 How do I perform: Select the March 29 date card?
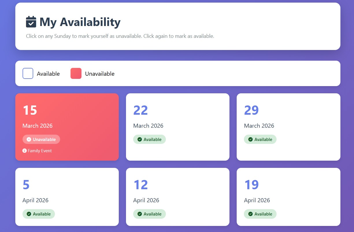coord(288,127)
